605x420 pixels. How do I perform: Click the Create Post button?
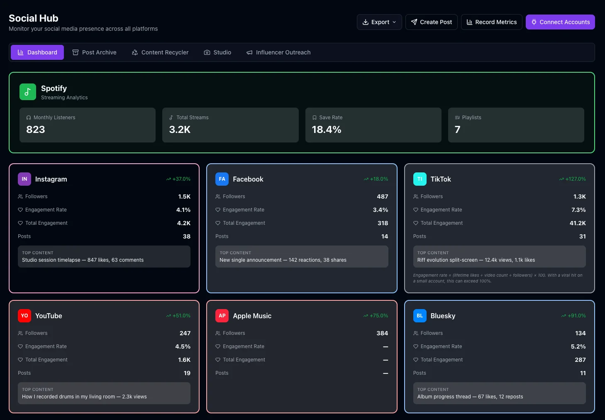click(432, 22)
